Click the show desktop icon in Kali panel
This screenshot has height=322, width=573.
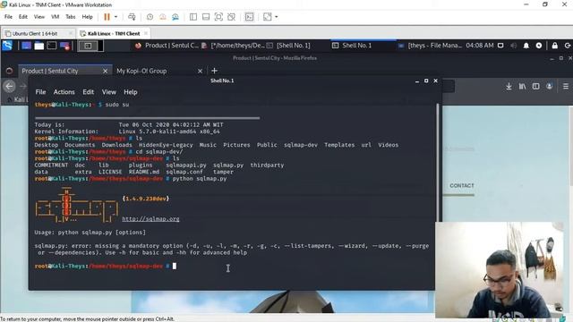click(26, 46)
